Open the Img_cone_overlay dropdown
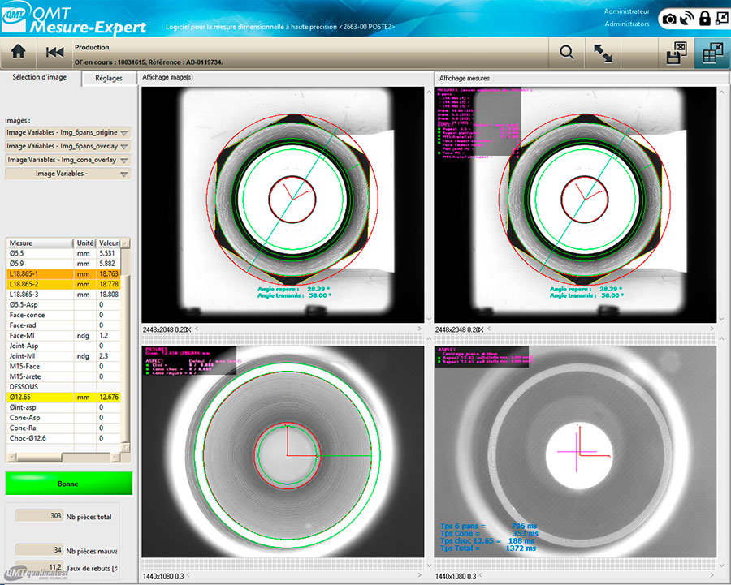This screenshot has height=585, width=731. pos(124,160)
